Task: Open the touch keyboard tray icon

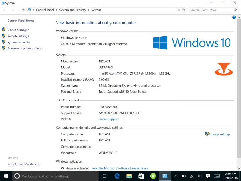Action: 217,176
